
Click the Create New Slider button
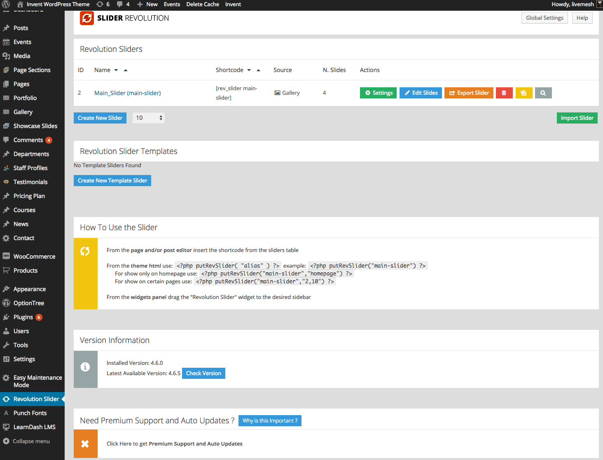pos(100,118)
